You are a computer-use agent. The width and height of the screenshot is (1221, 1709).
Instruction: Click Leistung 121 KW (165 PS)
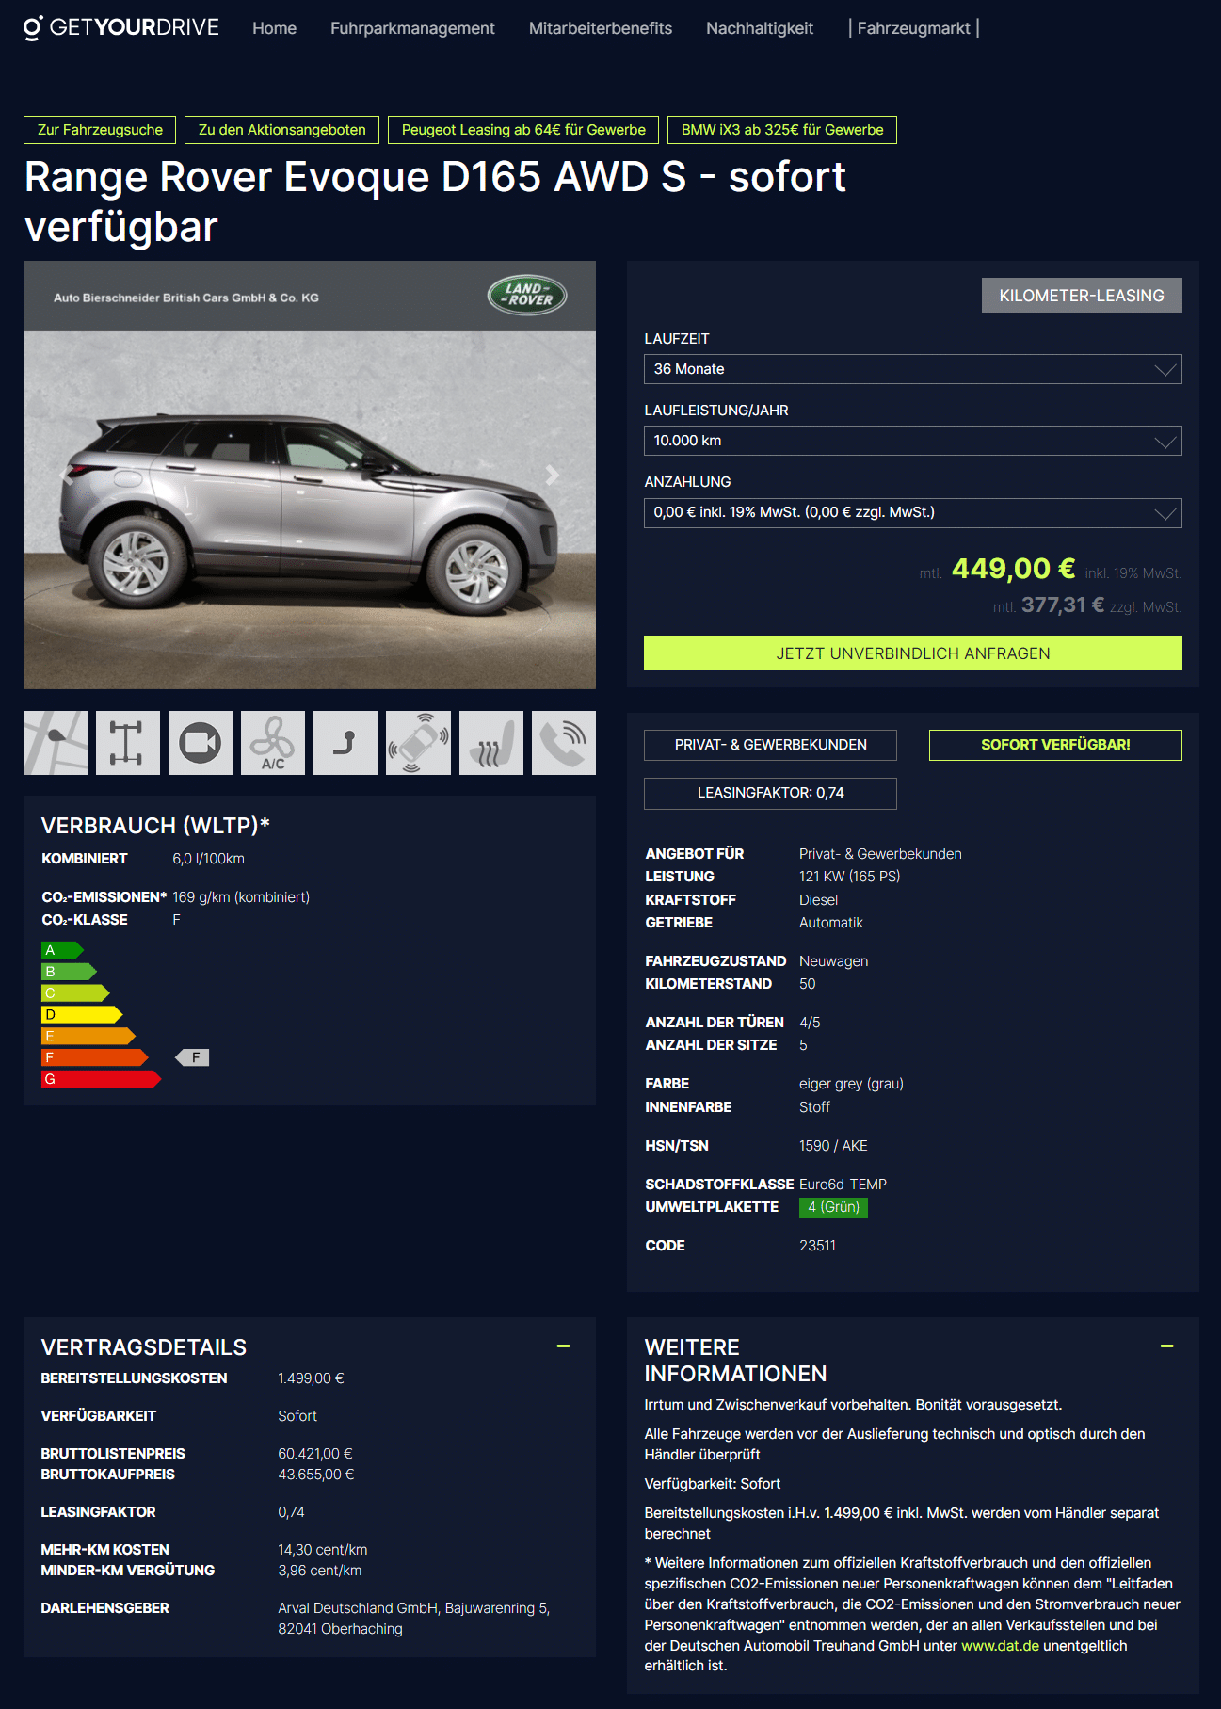[849, 877]
